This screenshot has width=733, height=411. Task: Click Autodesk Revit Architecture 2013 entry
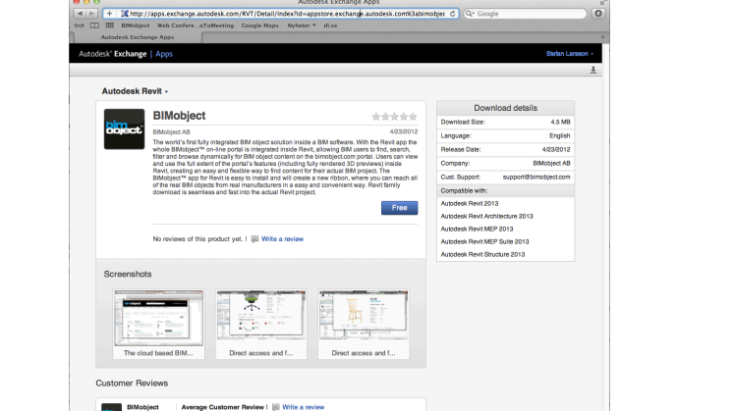[486, 217]
